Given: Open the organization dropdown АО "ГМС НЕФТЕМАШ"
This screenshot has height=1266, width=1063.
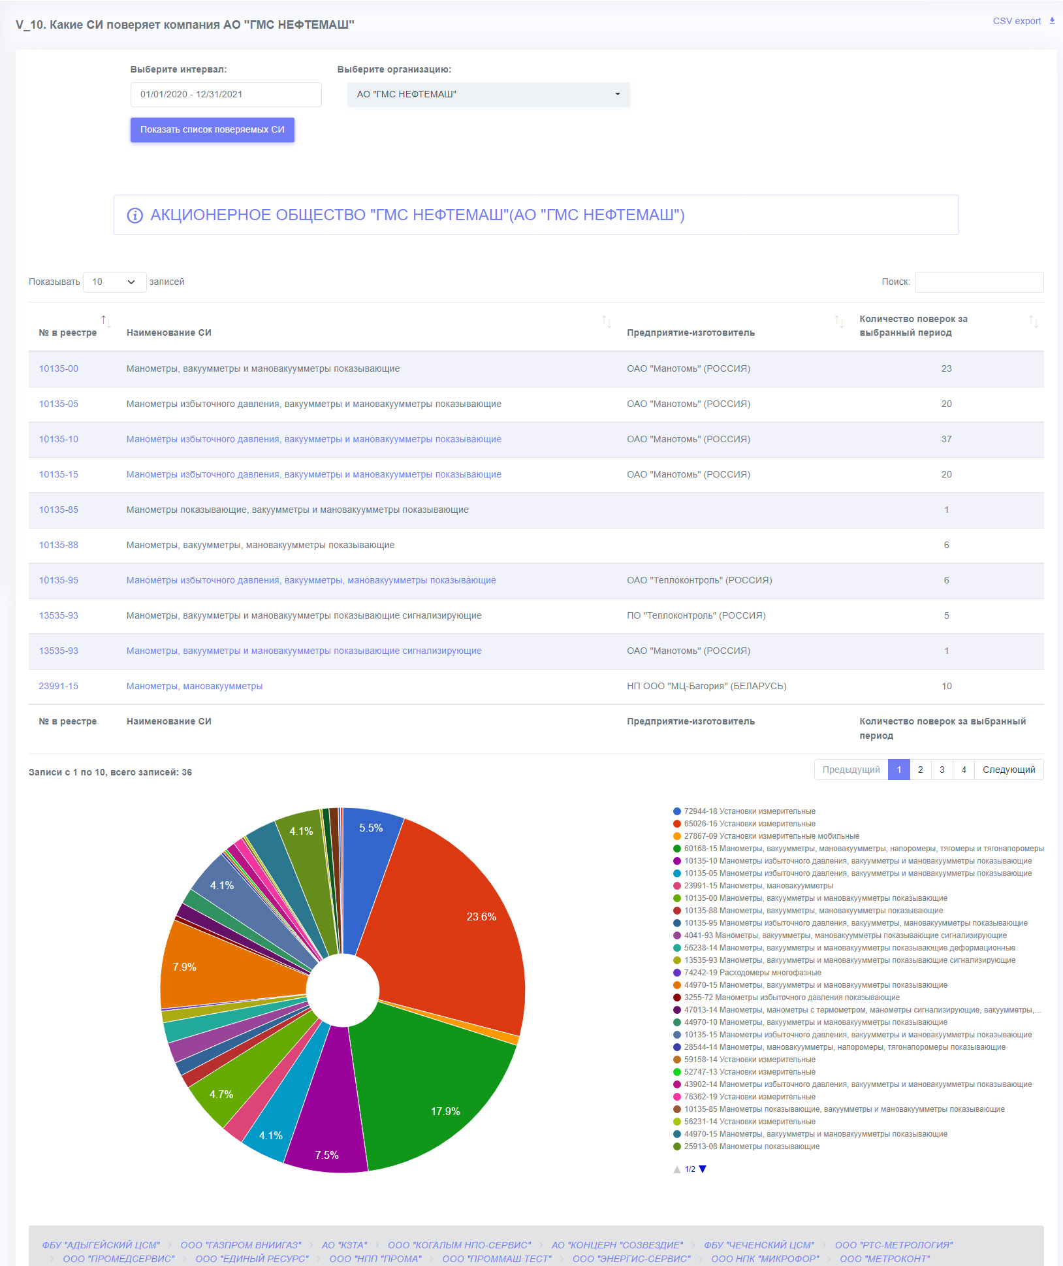Looking at the screenshot, I should click(x=488, y=94).
